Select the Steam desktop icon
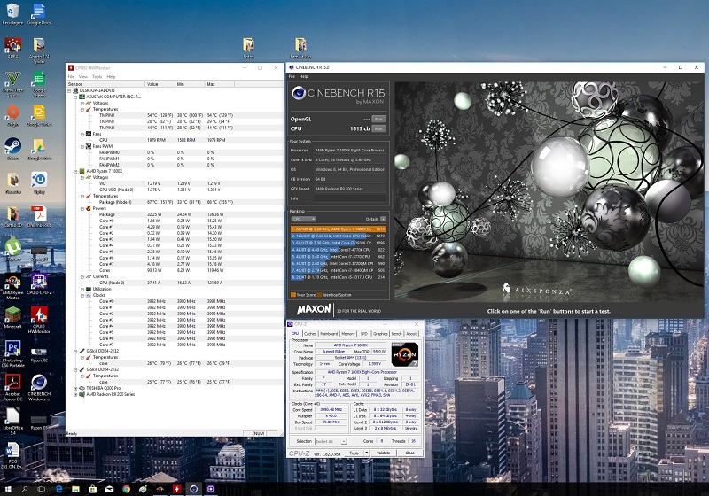The image size is (709, 496). (x=12, y=149)
